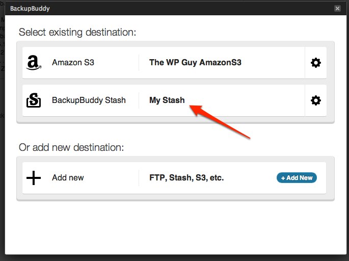Choose the My Stash destination
349x261 pixels.
pos(167,100)
